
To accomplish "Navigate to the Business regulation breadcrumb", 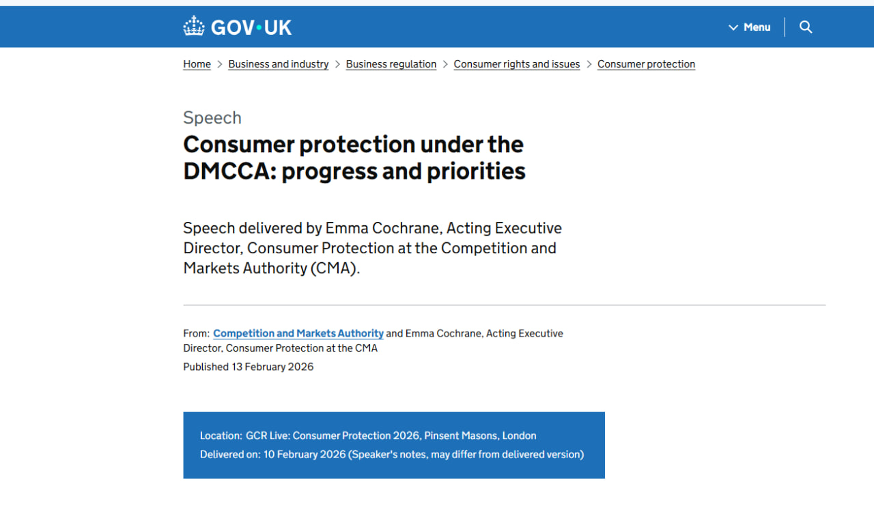I will [x=391, y=64].
